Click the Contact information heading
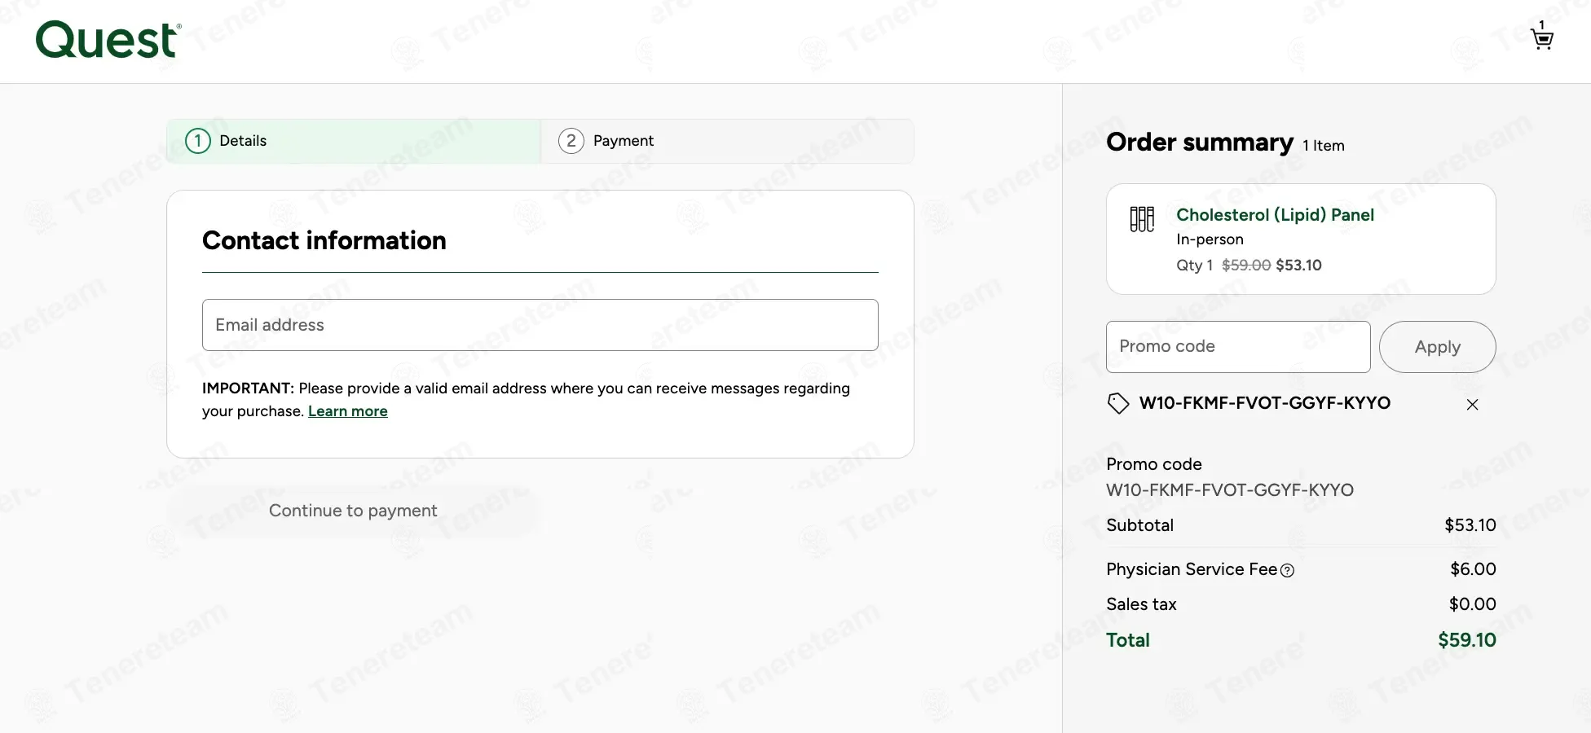Image resolution: width=1591 pixels, height=733 pixels. (x=324, y=241)
